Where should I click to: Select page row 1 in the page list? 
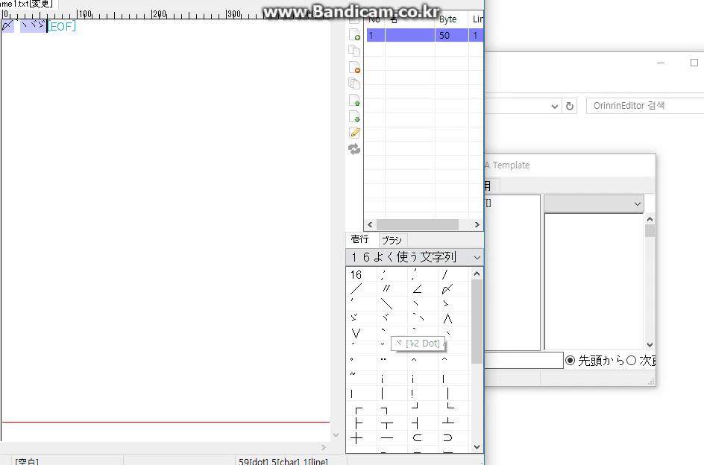(x=418, y=35)
